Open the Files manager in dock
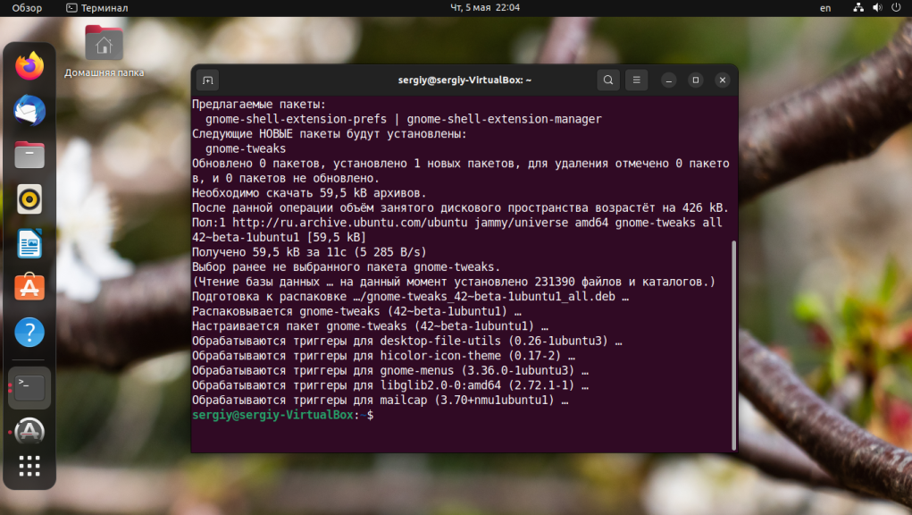 [29, 155]
